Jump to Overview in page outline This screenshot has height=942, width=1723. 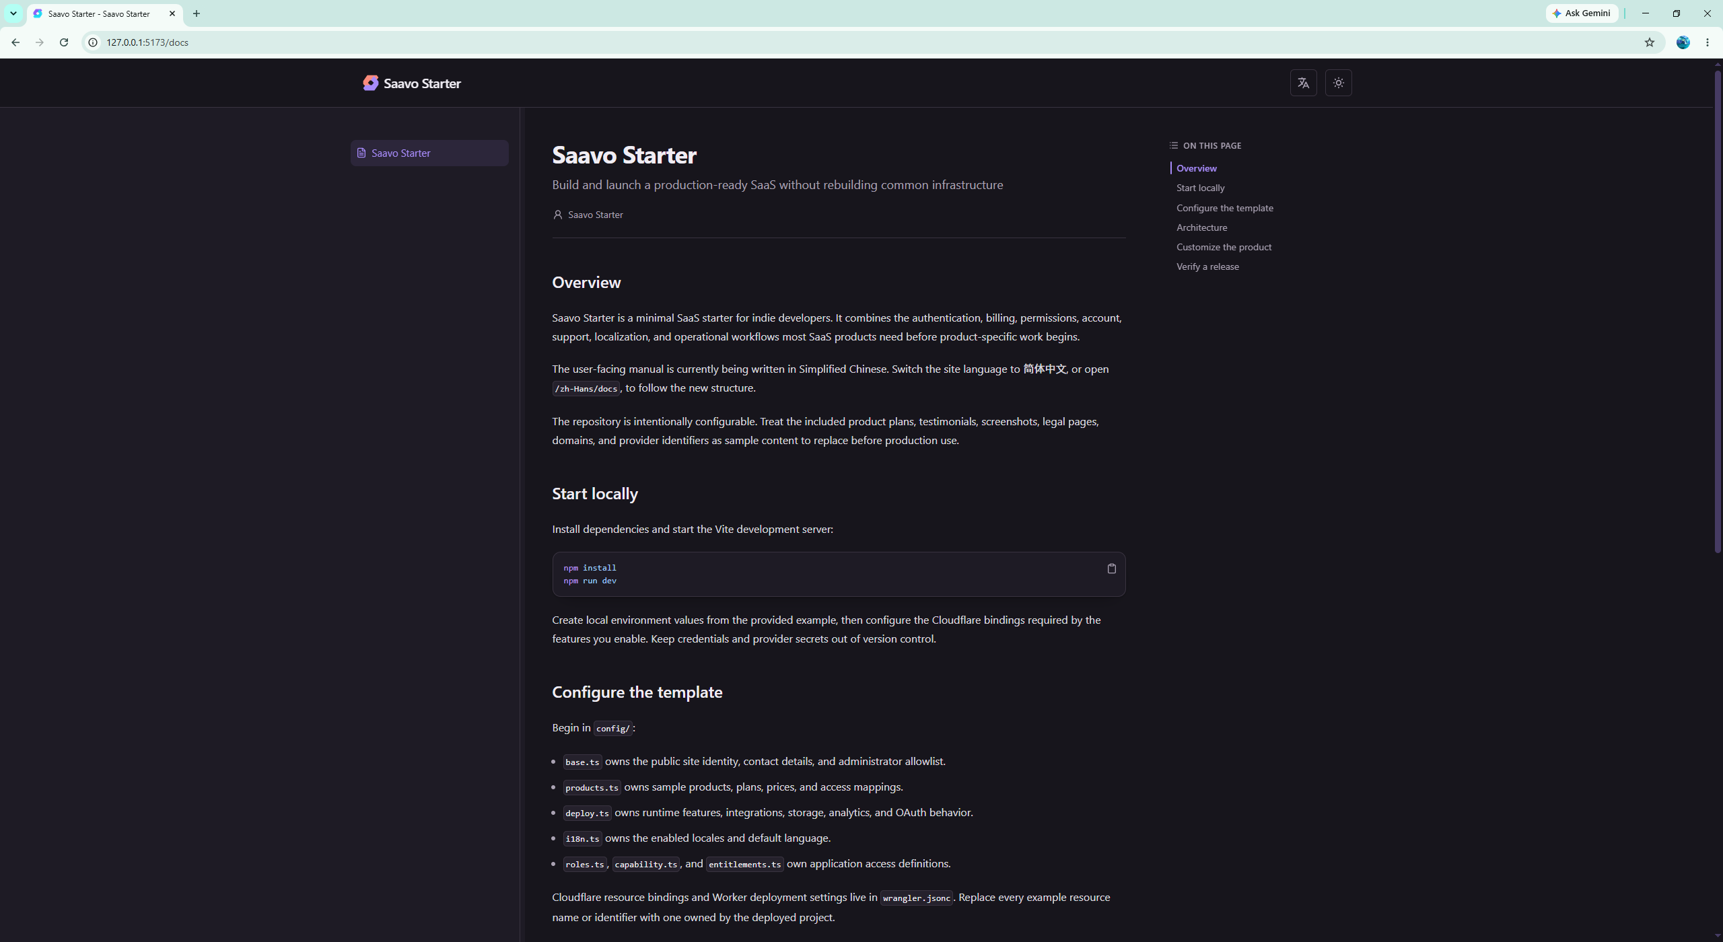click(x=1196, y=168)
